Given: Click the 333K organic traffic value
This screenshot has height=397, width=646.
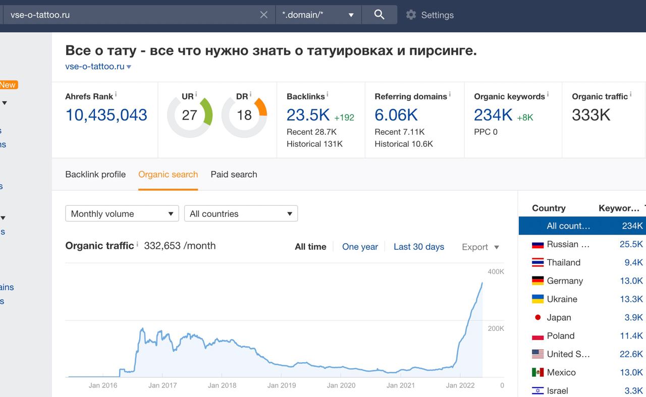Looking at the screenshot, I should pyautogui.click(x=591, y=115).
